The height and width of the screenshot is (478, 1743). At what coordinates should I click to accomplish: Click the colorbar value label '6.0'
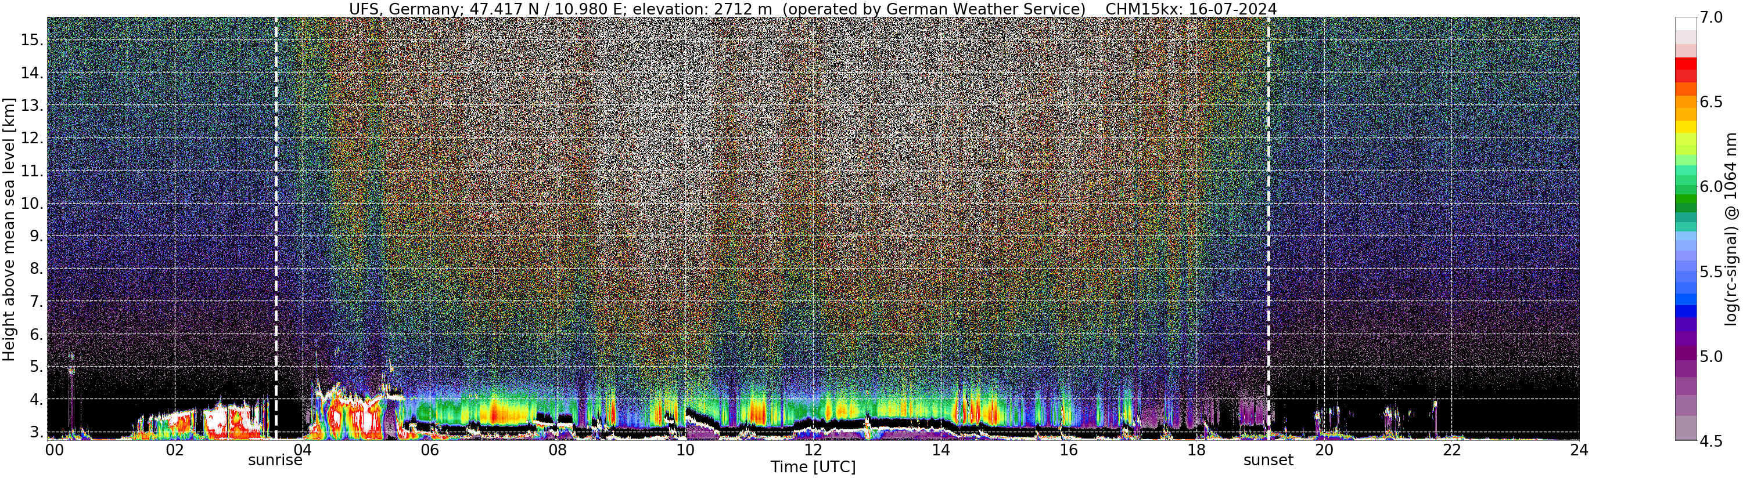[x=1710, y=187]
